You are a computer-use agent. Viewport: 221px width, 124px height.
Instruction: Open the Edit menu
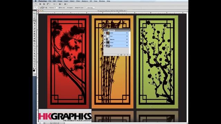coord(55,1)
